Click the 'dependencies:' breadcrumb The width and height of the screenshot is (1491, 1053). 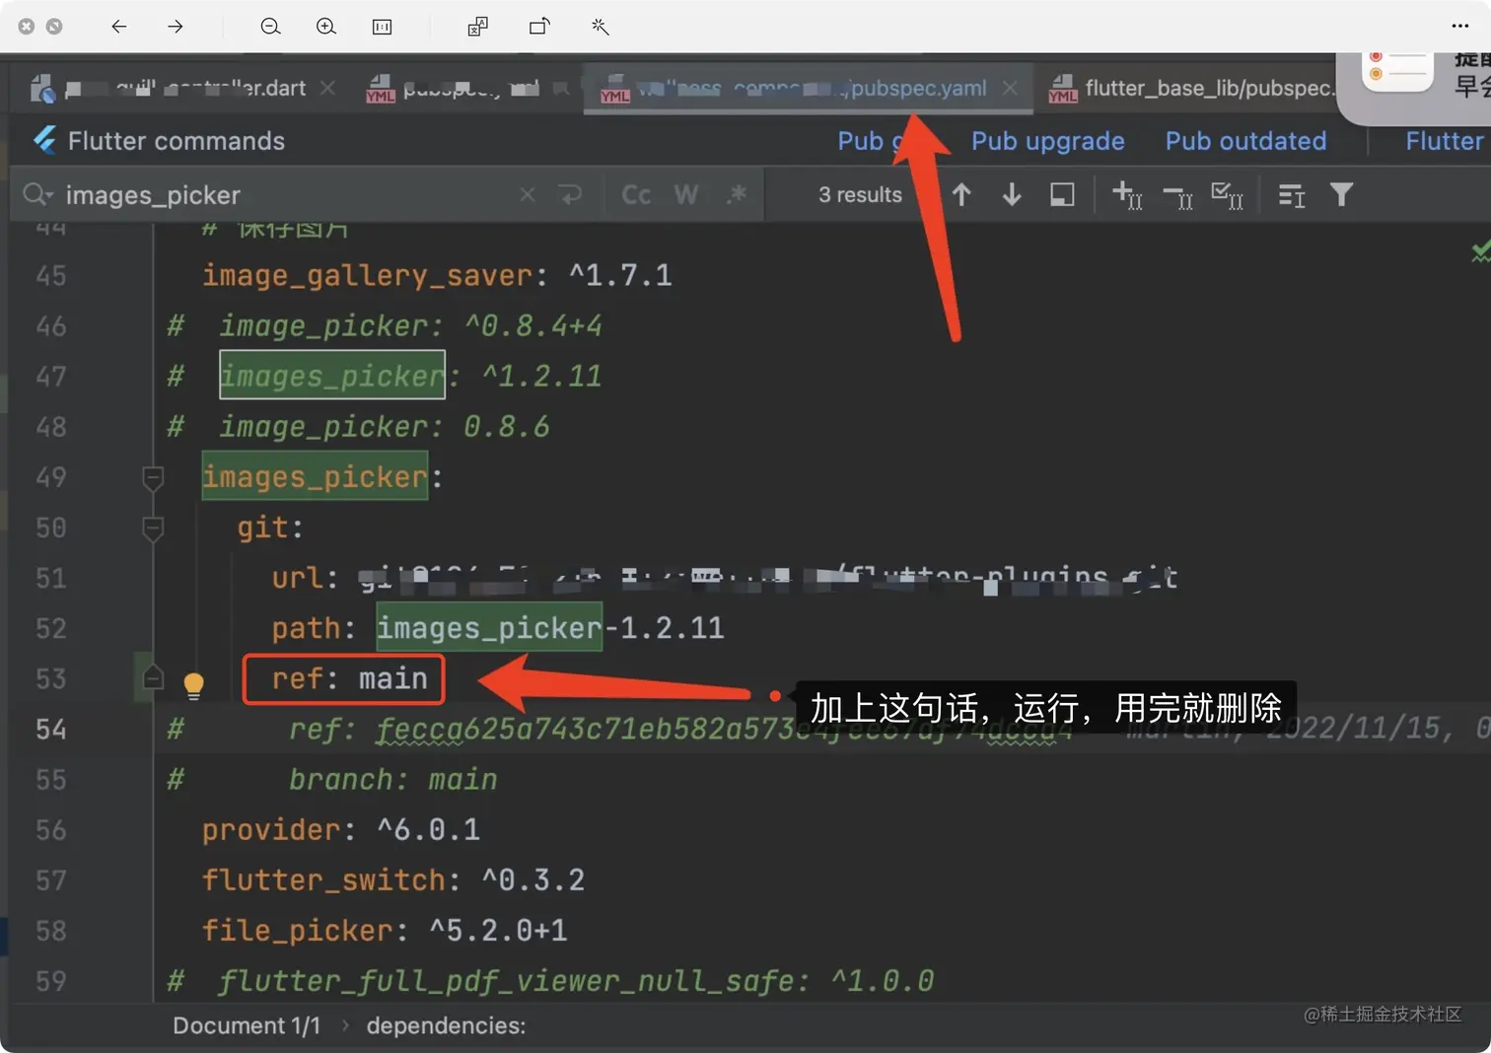pyautogui.click(x=446, y=1025)
